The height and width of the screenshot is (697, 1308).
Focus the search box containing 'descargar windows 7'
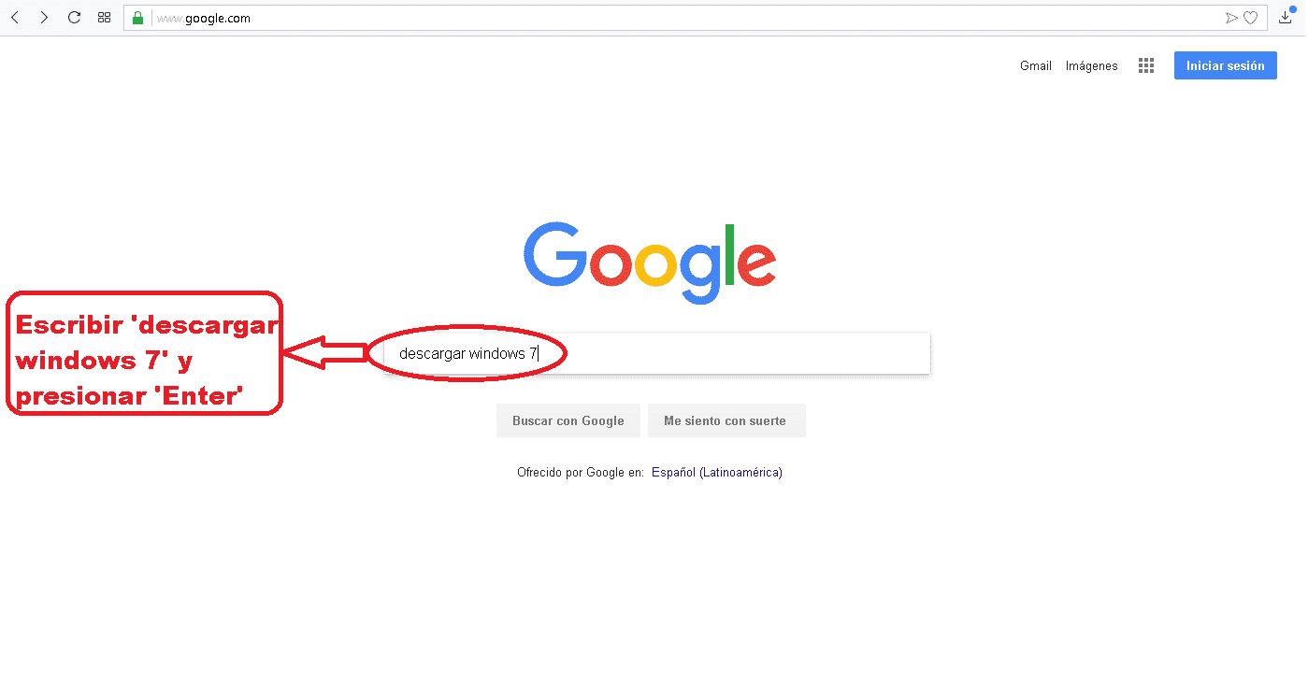pyautogui.click(x=657, y=353)
